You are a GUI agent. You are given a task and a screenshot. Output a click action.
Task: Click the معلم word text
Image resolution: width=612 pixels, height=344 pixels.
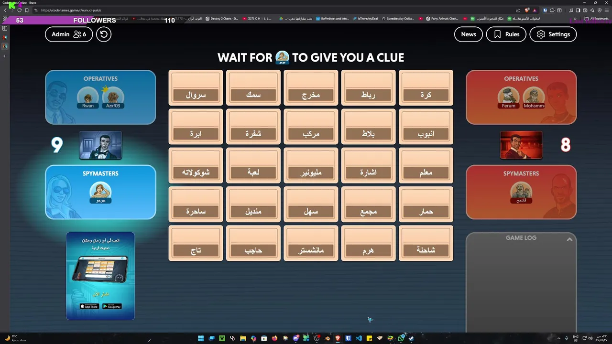(x=426, y=172)
